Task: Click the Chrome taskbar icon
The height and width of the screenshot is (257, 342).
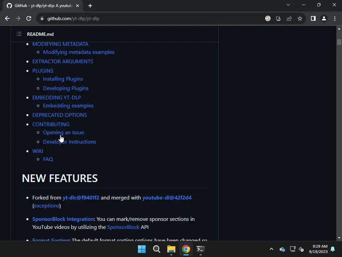Action: point(186,249)
